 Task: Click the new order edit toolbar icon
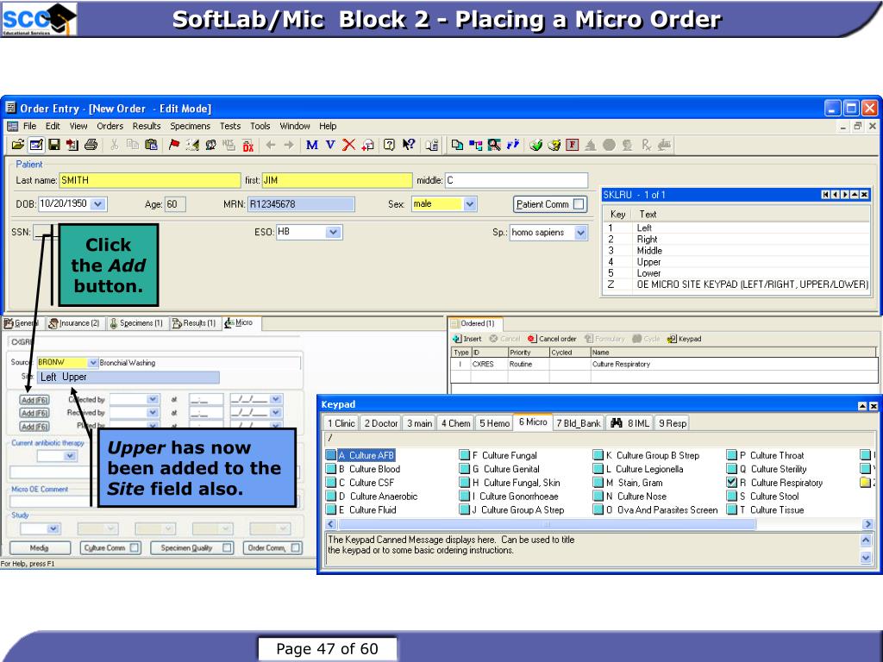36,145
